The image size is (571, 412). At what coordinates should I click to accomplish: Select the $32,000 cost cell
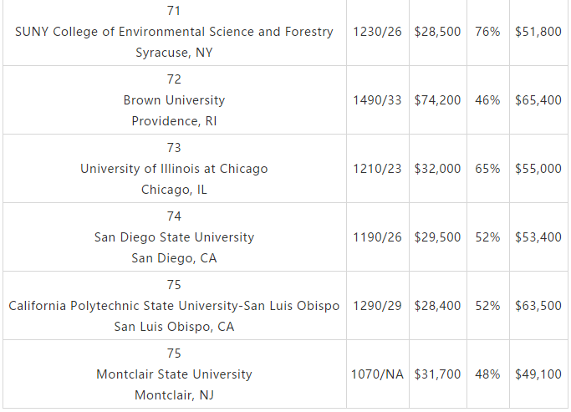[x=438, y=169]
